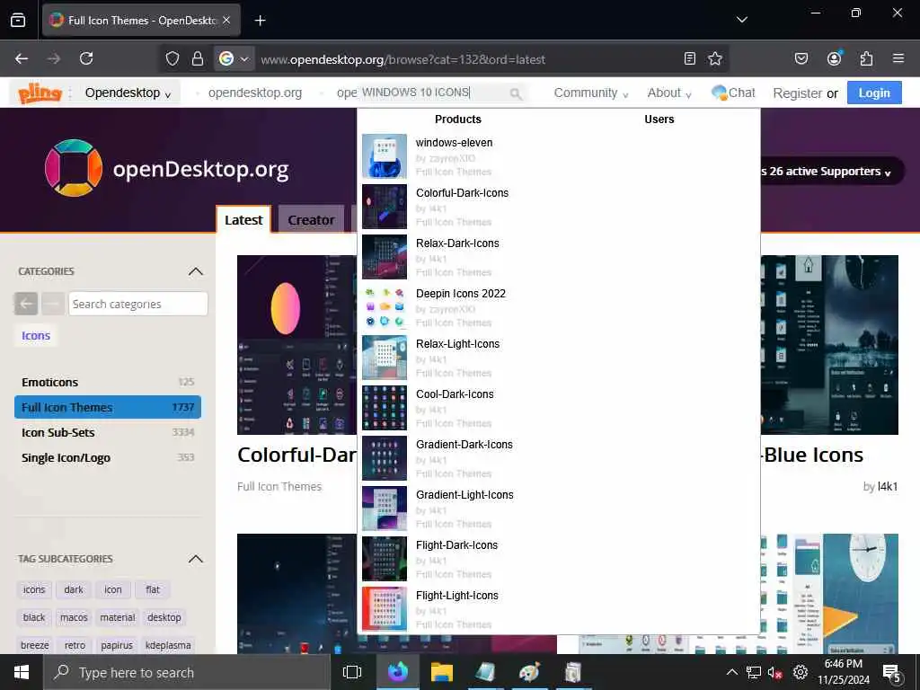Click the Register link
Viewport: 920px width, 690px height.
coord(798,93)
